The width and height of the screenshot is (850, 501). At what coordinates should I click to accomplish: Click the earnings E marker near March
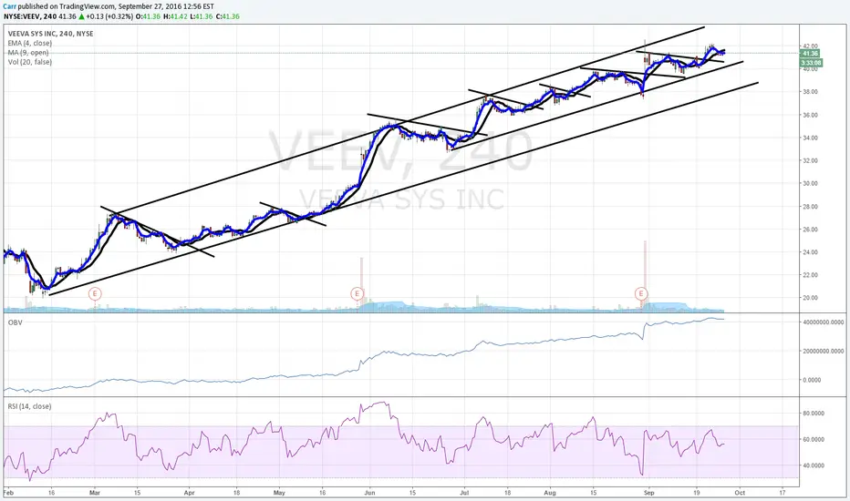click(x=95, y=294)
